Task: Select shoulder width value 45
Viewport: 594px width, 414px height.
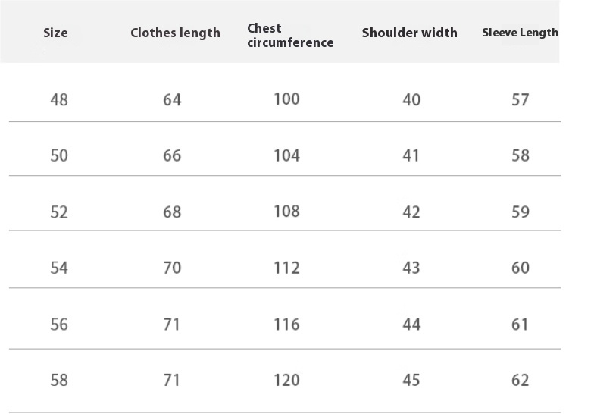Action: click(x=411, y=381)
